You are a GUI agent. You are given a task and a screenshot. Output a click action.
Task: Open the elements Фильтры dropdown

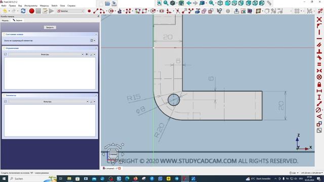click(49, 102)
